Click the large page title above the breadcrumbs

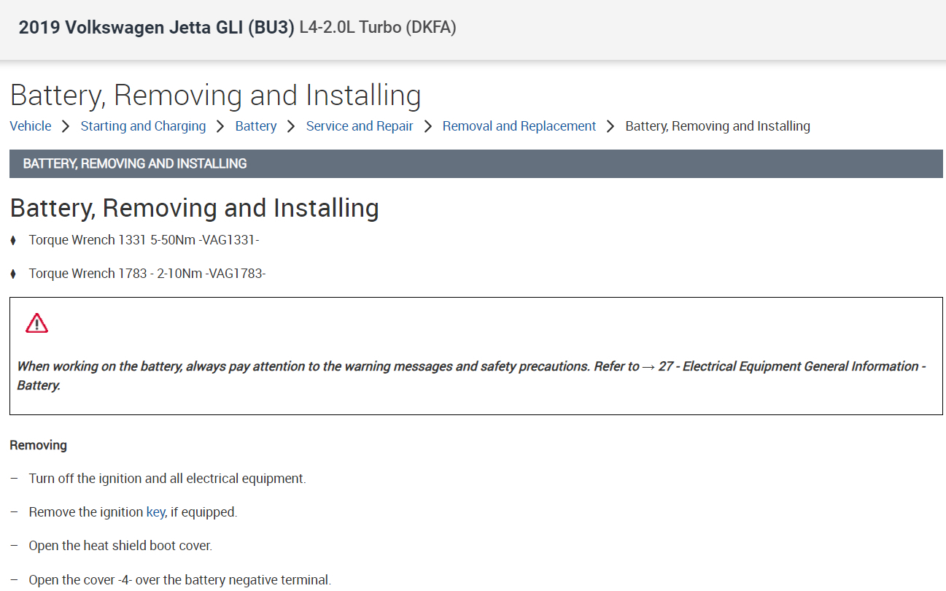pyautogui.click(x=216, y=96)
